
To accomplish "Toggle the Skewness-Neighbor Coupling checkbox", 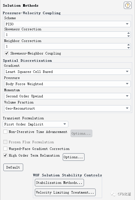I will pyautogui.click(x=7, y=53).
